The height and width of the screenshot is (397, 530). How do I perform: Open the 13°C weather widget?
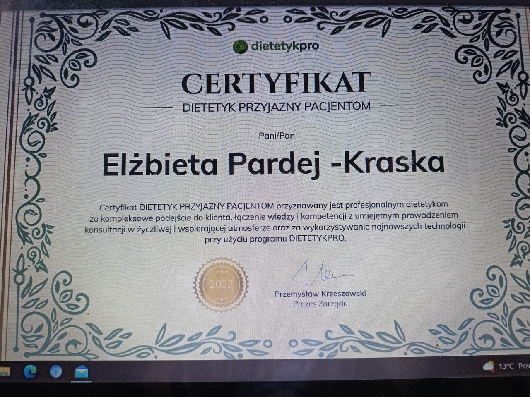pos(506,366)
